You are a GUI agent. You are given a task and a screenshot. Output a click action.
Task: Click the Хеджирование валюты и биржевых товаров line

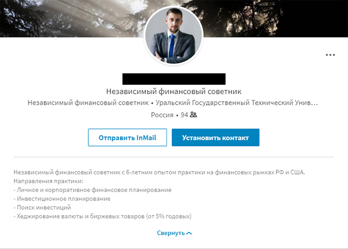coord(102,216)
